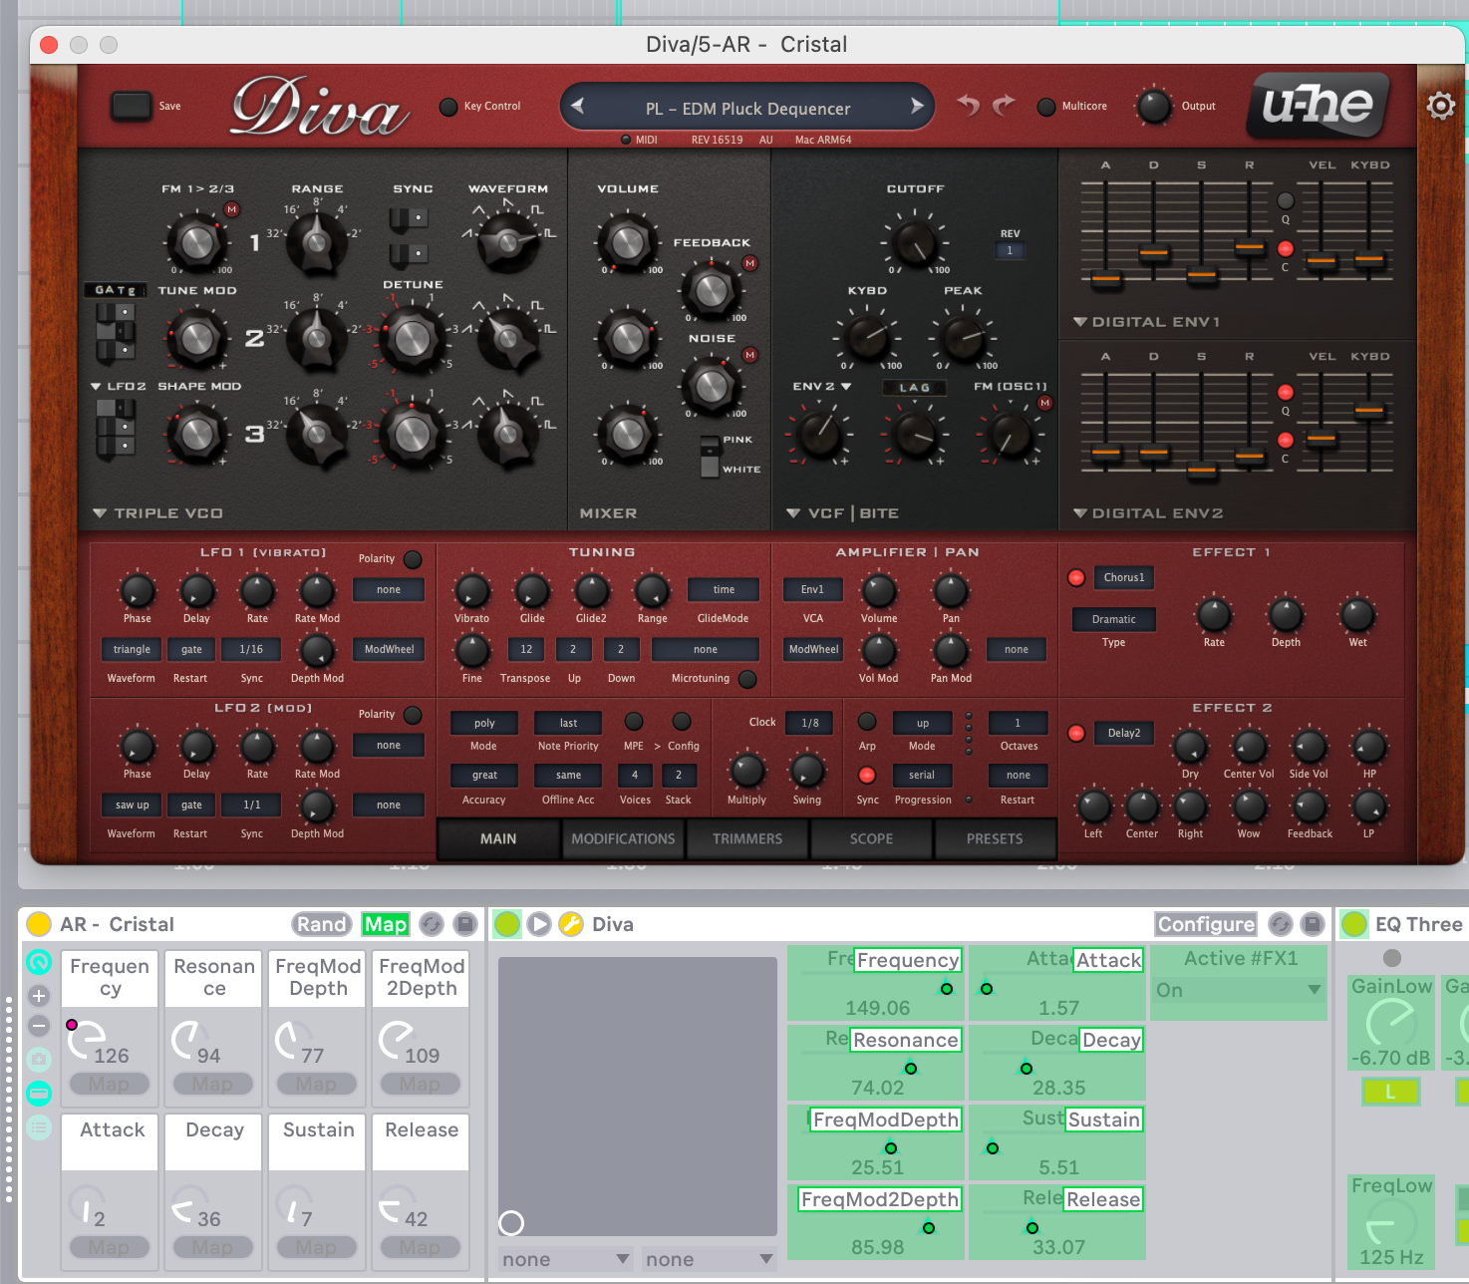
Task: Click the EQ Three device activator
Action: (x=1354, y=924)
